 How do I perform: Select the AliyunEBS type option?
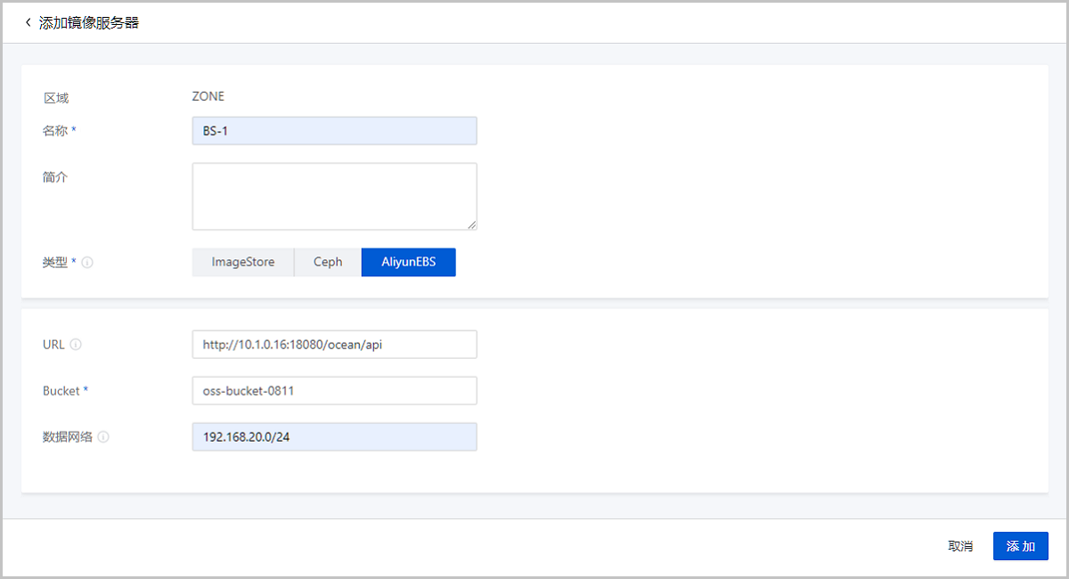point(408,263)
